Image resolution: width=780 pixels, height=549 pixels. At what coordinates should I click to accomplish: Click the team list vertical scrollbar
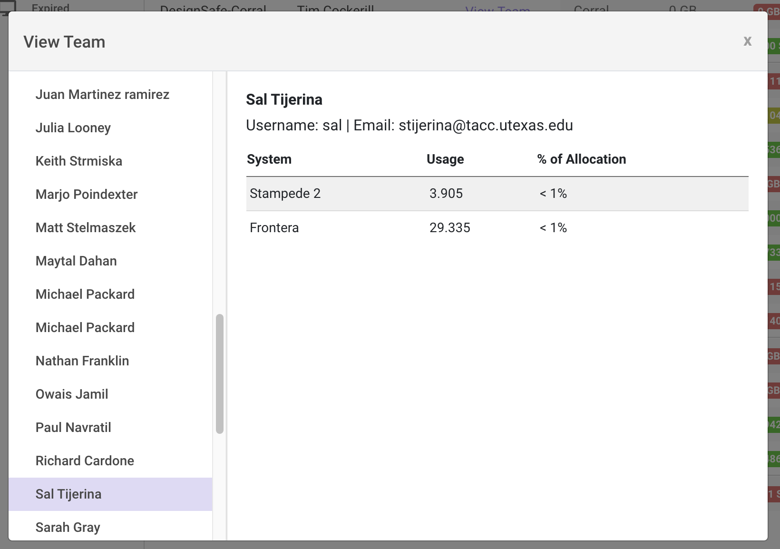pyautogui.click(x=220, y=373)
